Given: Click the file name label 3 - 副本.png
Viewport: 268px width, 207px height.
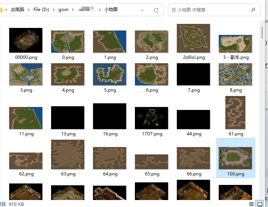Looking at the screenshot, I should [x=236, y=57].
